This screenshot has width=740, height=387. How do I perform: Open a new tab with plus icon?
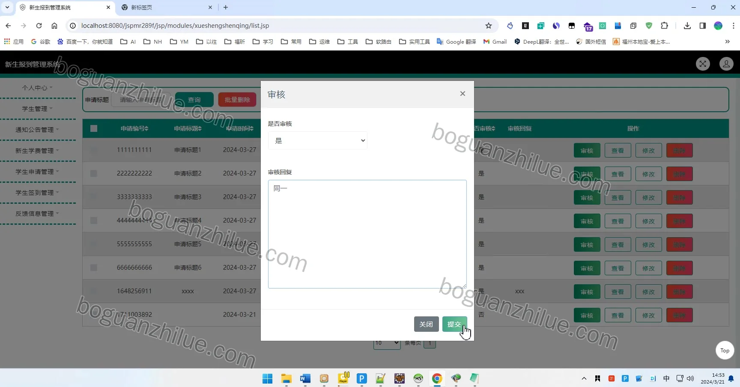[226, 7]
